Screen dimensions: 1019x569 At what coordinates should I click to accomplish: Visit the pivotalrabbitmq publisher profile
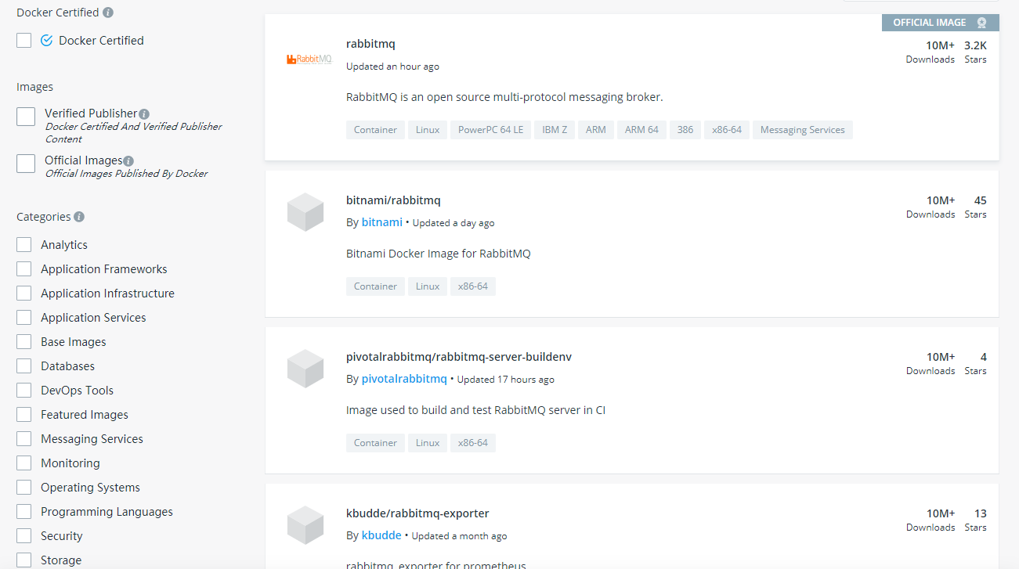click(404, 379)
